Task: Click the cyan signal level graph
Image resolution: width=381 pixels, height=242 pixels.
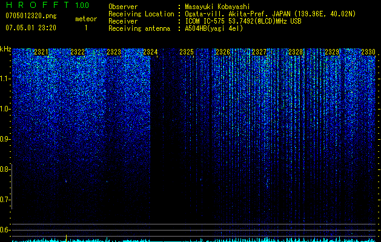Action: [x=194, y=240]
